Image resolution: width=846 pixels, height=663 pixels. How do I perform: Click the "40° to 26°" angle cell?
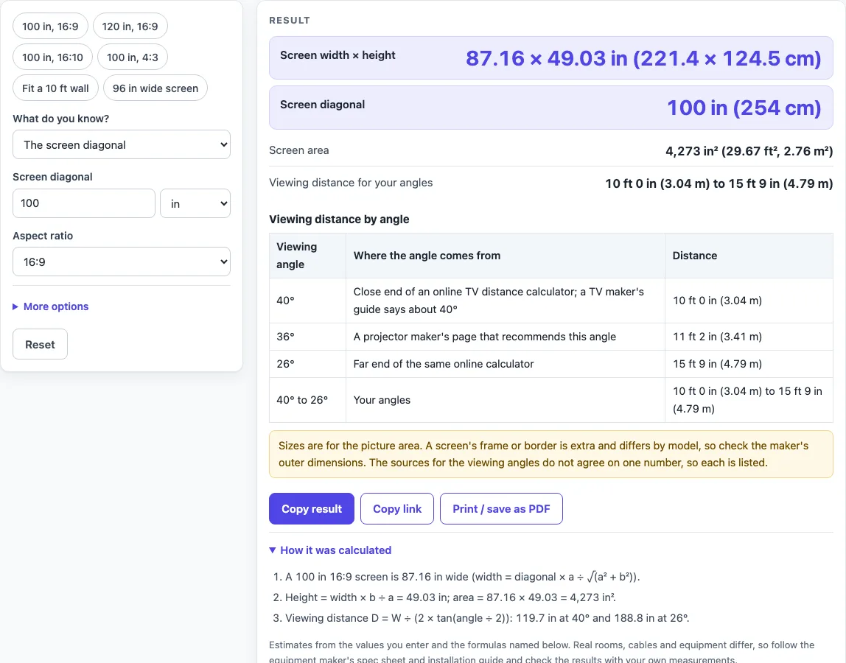coord(307,400)
